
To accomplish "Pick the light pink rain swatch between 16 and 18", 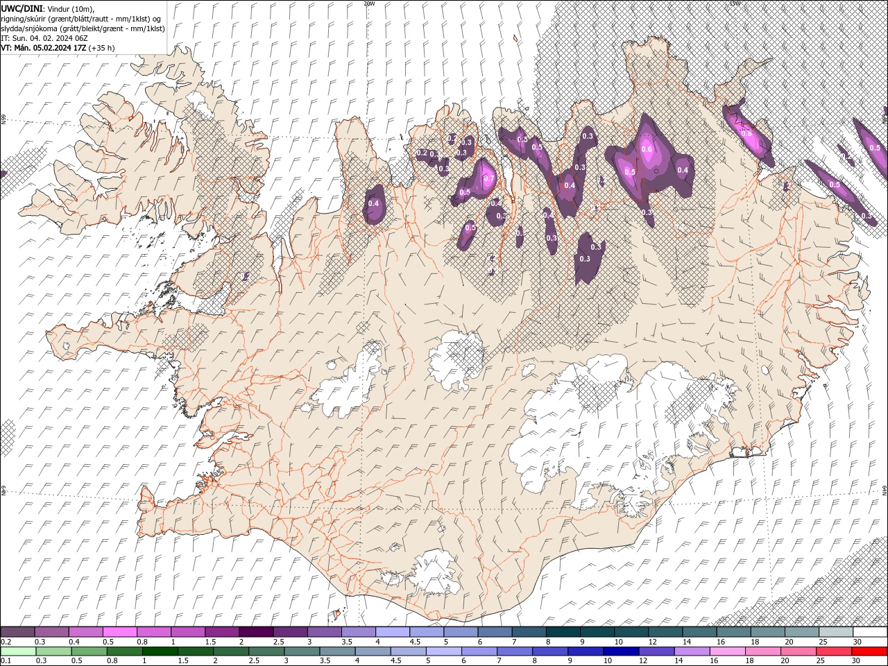I will [727, 651].
